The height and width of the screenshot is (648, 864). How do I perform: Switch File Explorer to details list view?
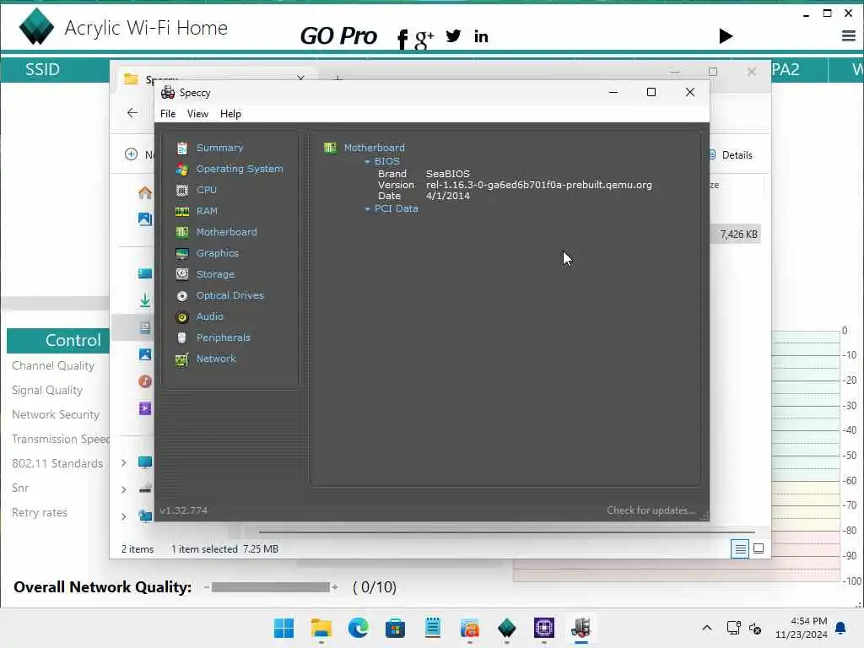click(740, 548)
